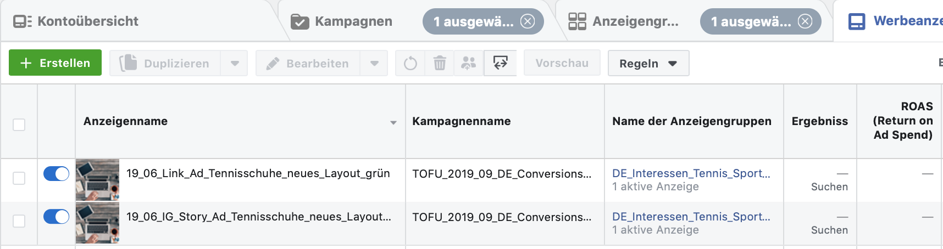
Task: Select the Link_Ad_Tennisschuhe row checkbox
Action: [19, 178]
